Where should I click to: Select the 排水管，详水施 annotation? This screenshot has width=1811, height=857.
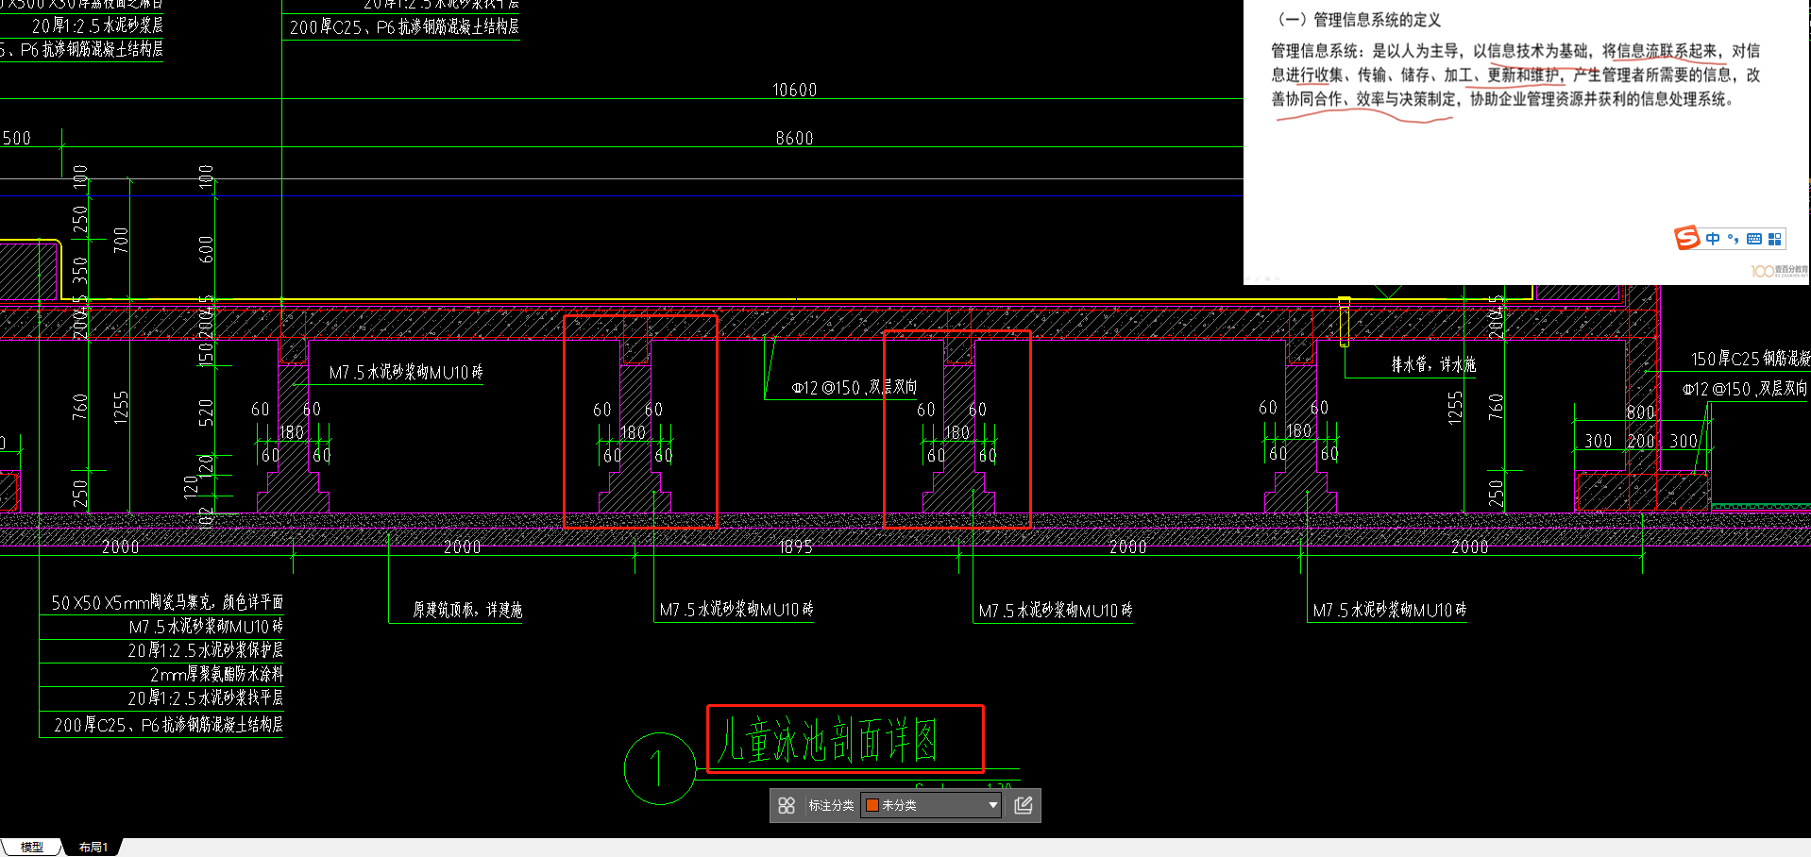coord(1433,364)
